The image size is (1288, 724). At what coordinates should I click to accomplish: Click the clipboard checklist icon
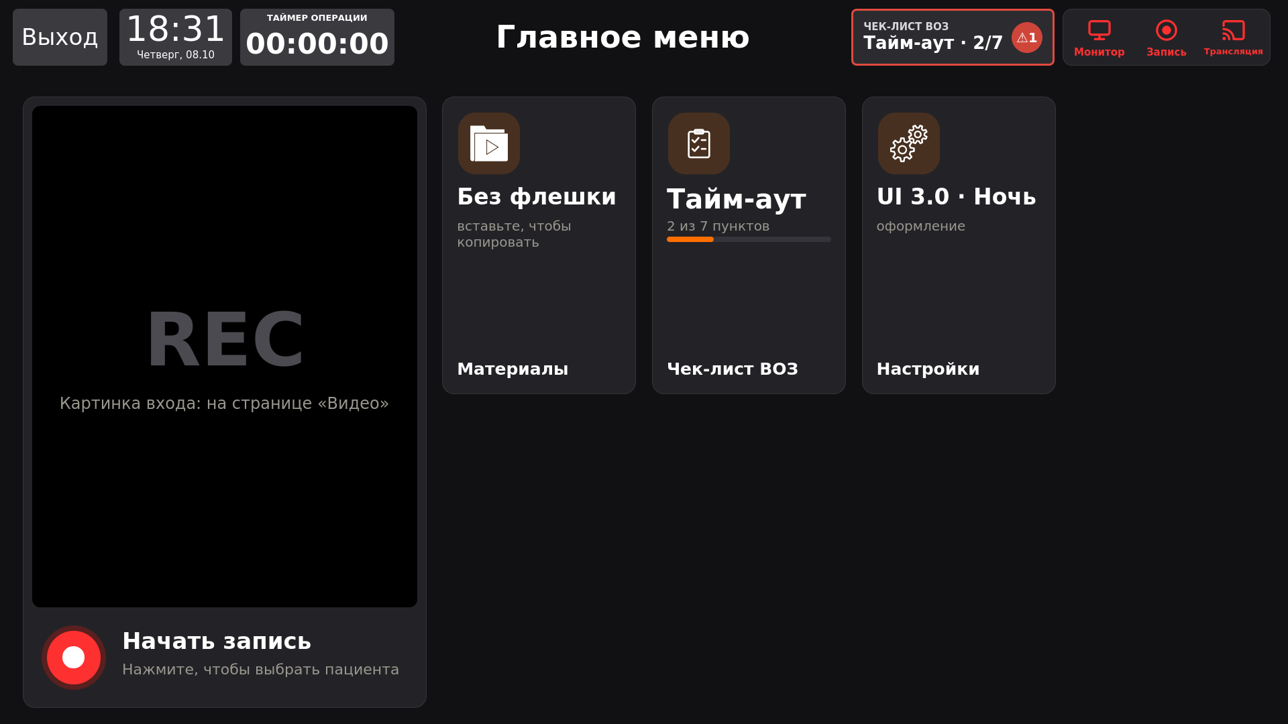click(x=699, y=143)
